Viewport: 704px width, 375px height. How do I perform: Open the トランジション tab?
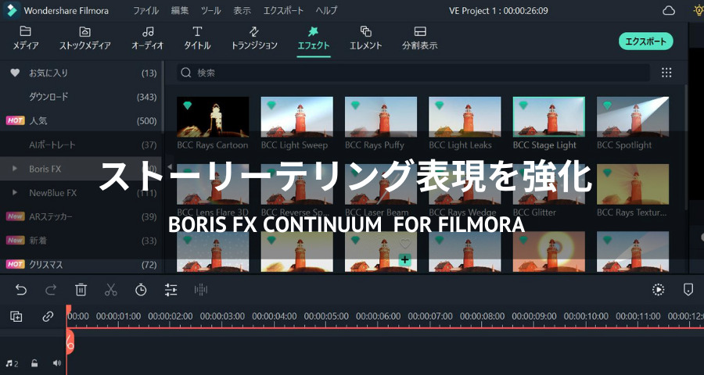[x=254, y=38]
